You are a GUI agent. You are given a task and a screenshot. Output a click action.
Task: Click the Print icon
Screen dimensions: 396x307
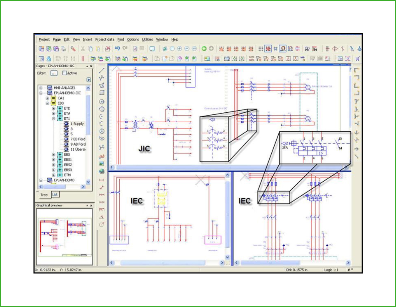(x=63, y=49)
